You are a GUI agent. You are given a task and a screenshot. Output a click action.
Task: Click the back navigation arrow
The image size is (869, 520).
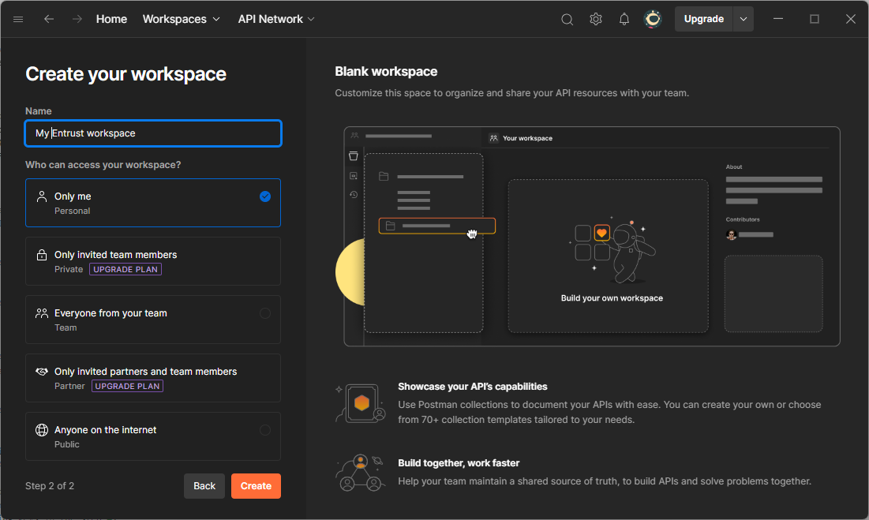click(49, 19)
